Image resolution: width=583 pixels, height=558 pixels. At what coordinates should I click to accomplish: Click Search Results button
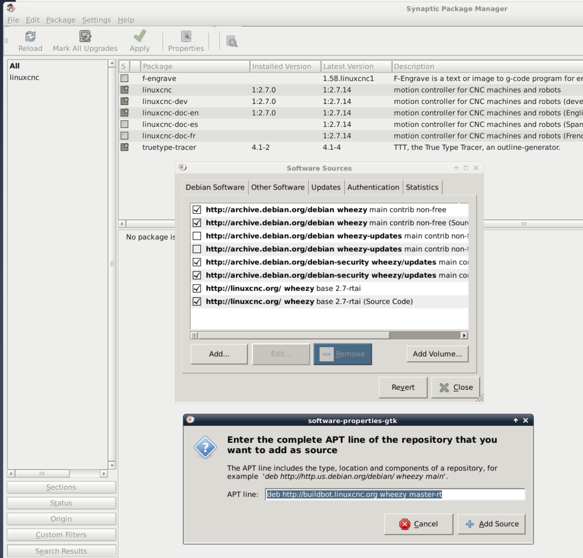coord(61,551)
